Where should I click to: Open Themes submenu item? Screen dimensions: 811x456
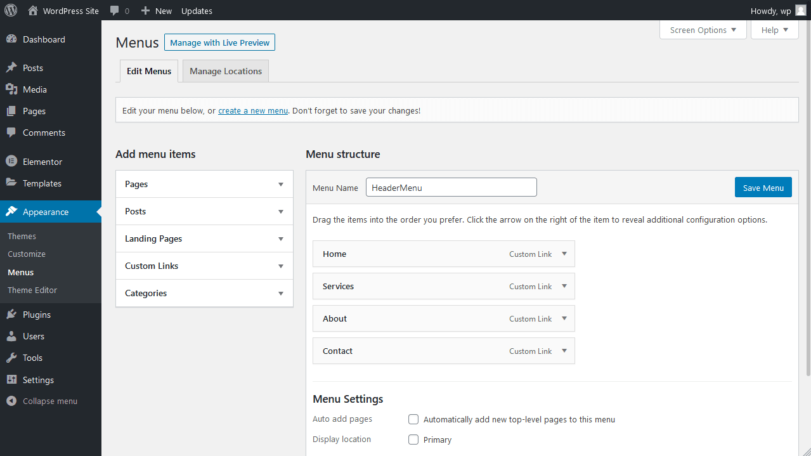[x=22, y=236]
